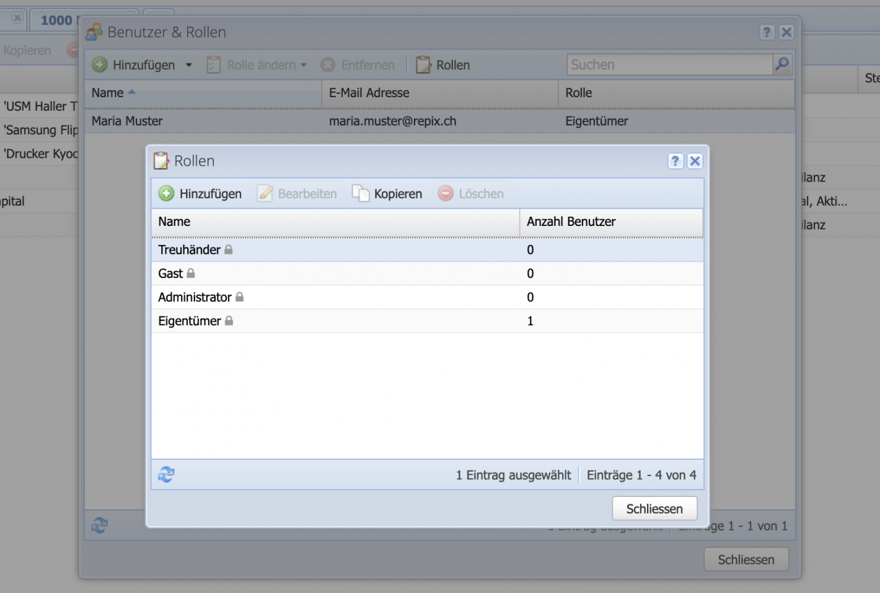Click Kopieren in the background toolbar
This screenshot has height=593, width=880.
[x=27, y=50]
